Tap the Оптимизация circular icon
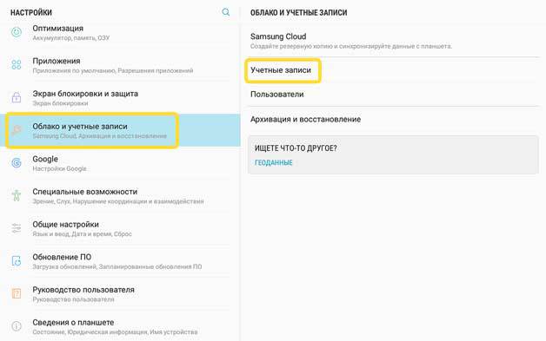The width and height of the screenshot is (546, 341). tap(17, 32)
